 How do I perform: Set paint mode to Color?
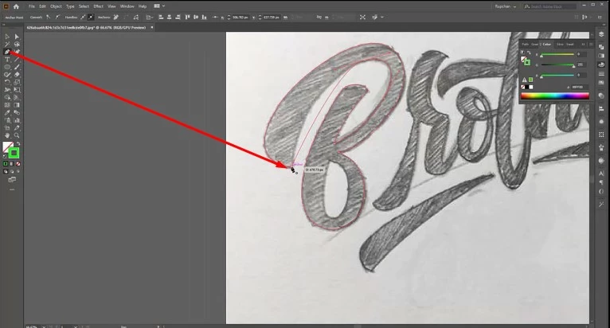pos(6,164)
